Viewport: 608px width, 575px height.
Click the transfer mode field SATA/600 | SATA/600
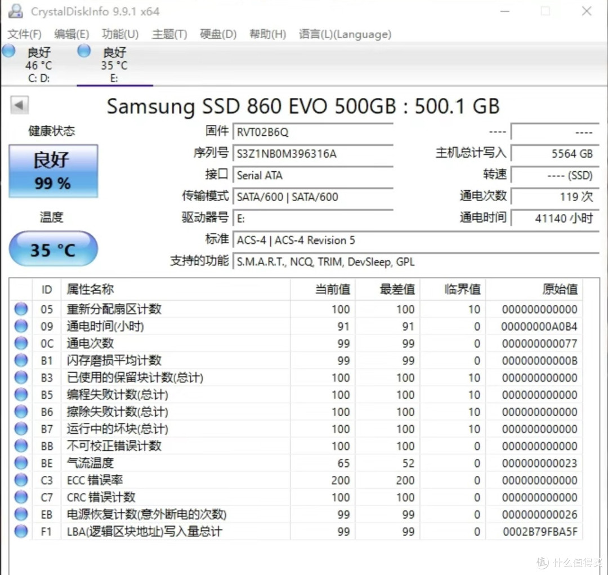coord(313,197)
